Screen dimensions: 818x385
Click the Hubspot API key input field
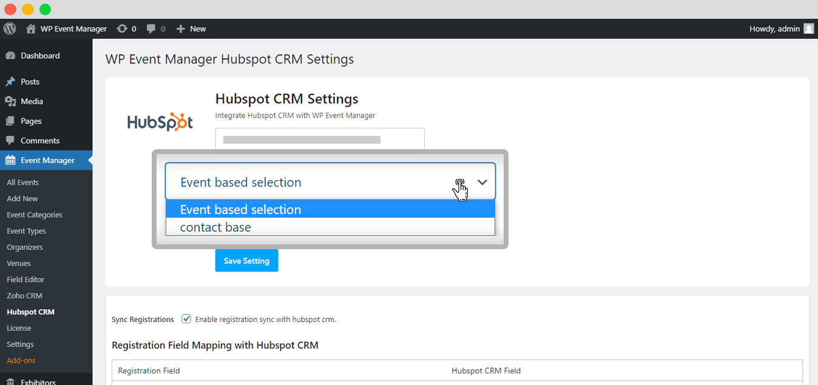(x=320, y=139)
